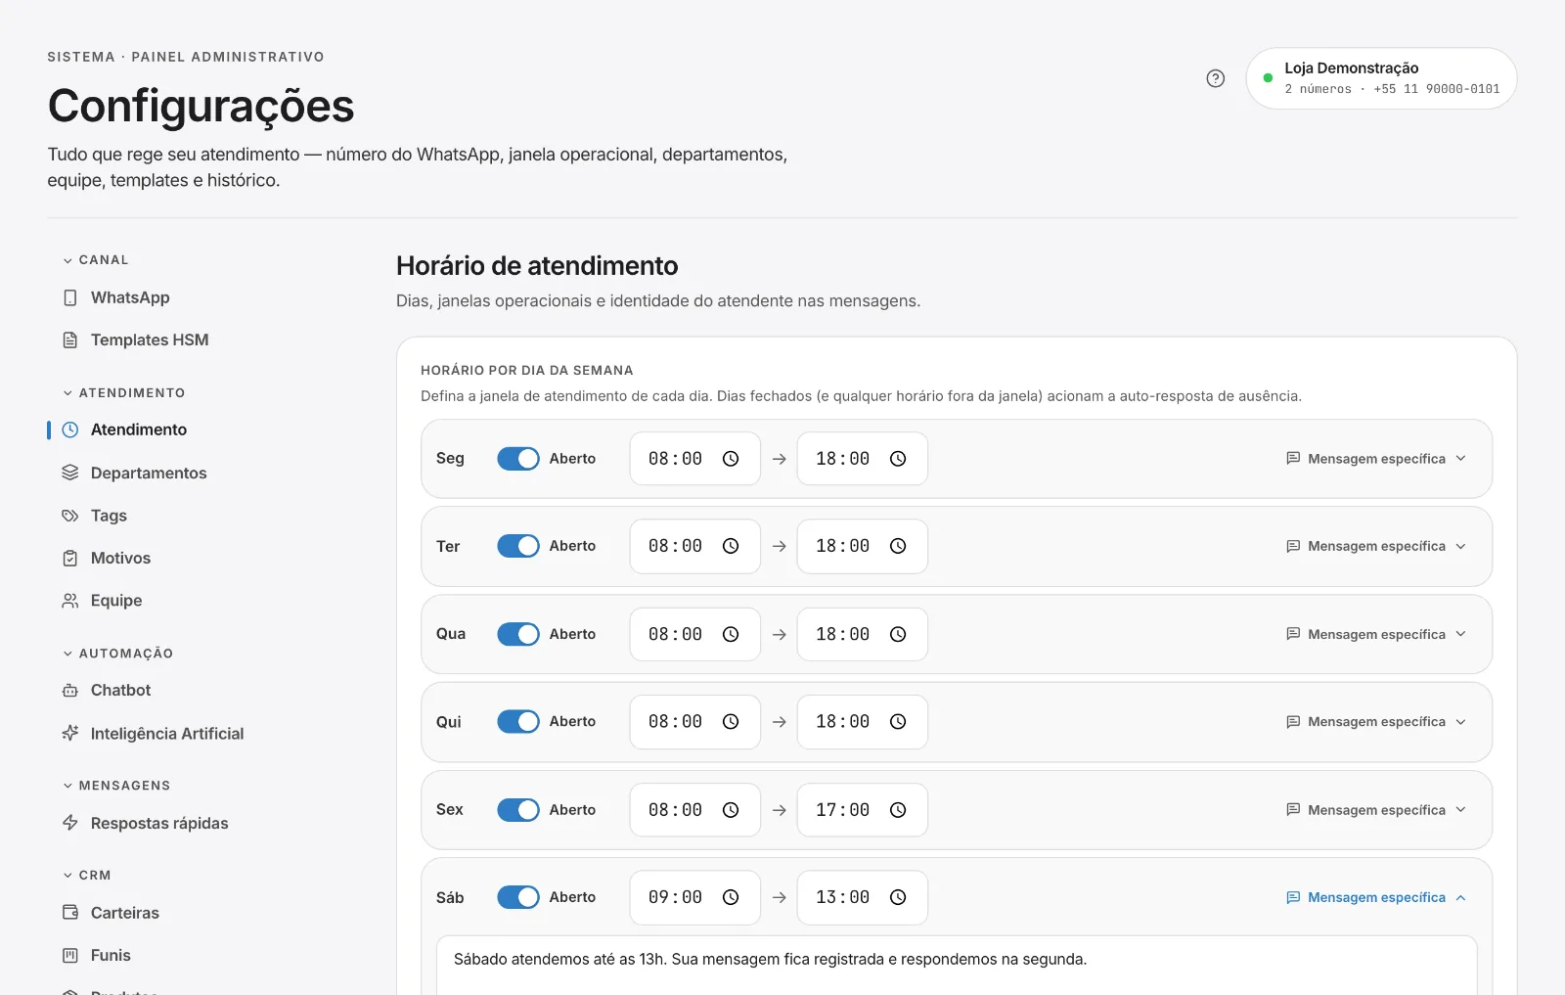Collapse Mensagem específica for Sáb
Screen dimensions: 1565x995
(1376, 897)
